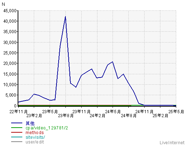Click the gray user/edit legend color line

pyautogui.click(x=17, y=142)
